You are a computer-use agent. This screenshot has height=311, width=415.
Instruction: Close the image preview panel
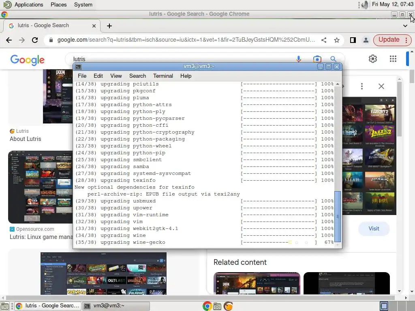[x=381, y=86]
